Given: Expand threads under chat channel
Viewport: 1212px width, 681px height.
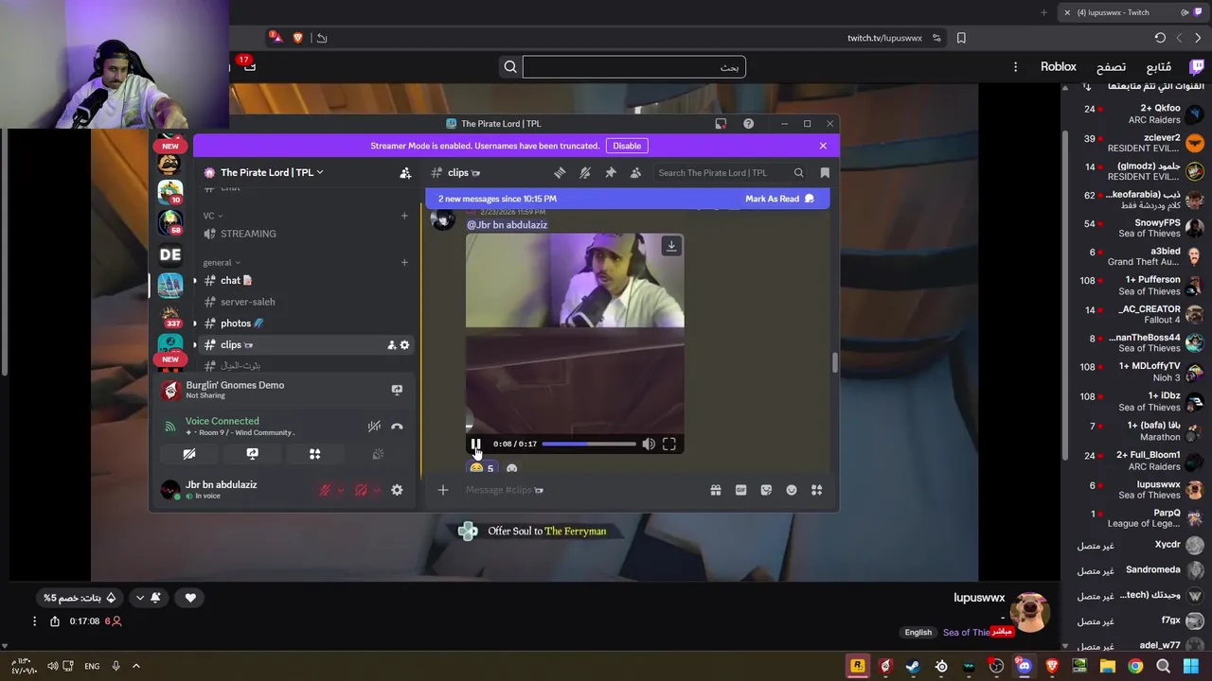Looking at the screenshot, I should pyautogui.click(x=195, y=280).
